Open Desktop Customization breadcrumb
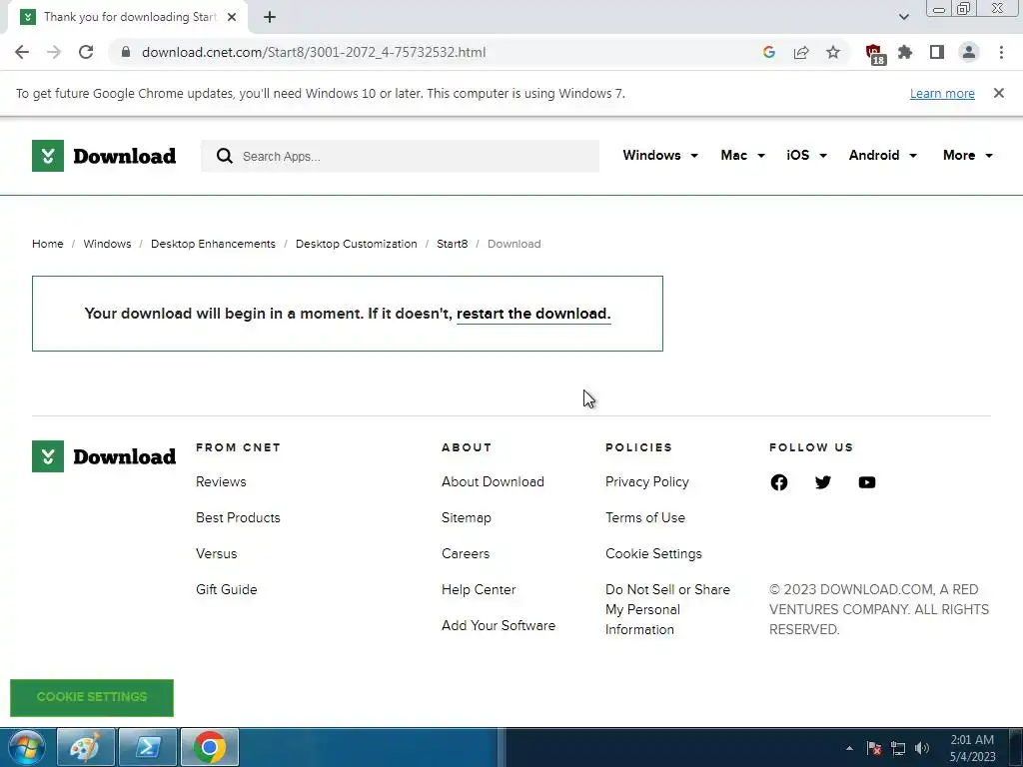This screenshot has width=1023, height=767. 357,244
